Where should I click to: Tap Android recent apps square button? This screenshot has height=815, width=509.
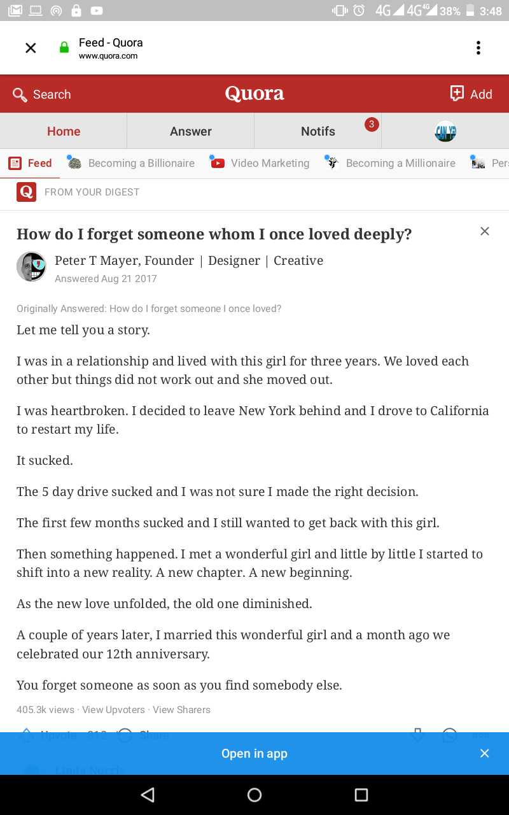pos(361,795)
